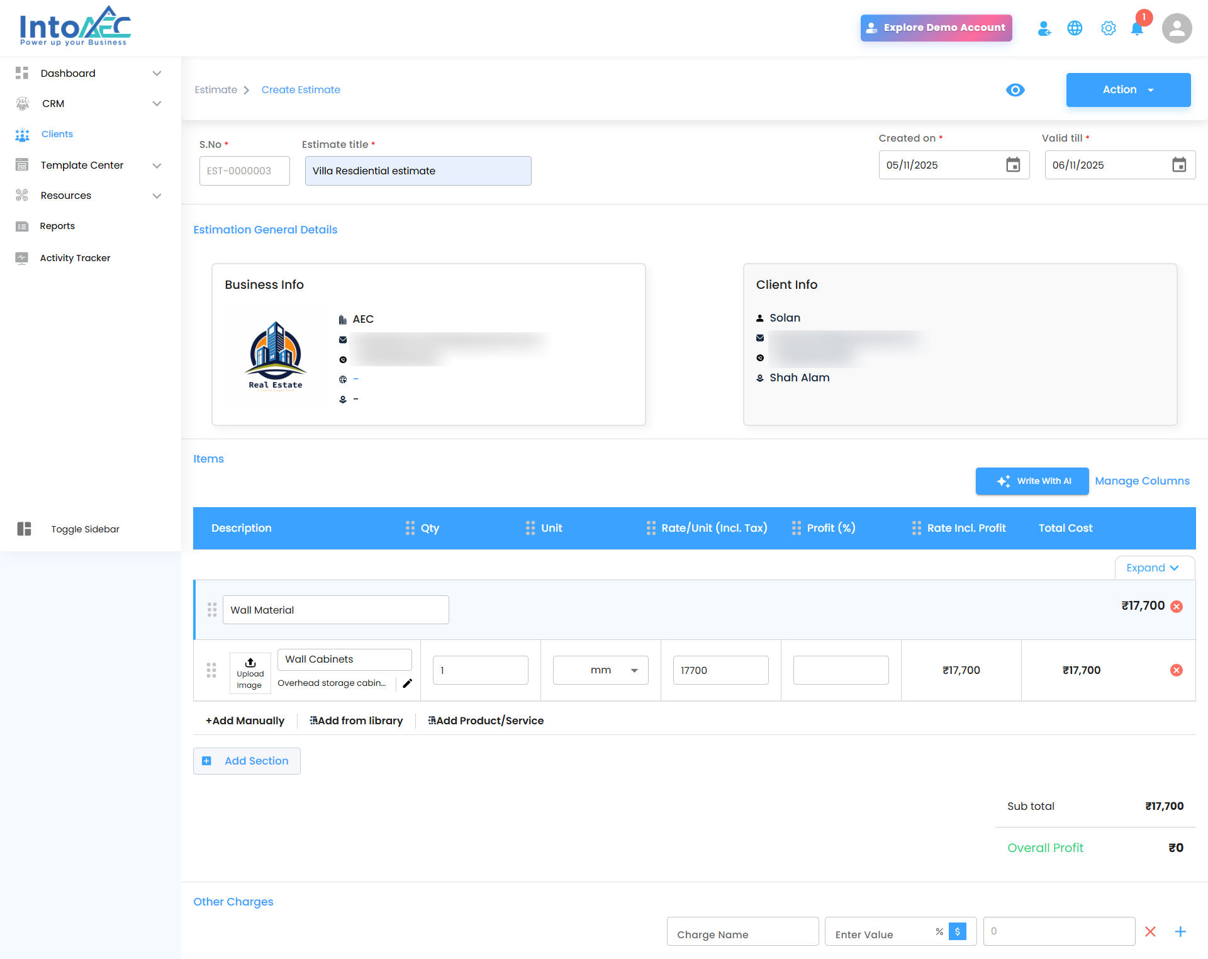Open Clients in the sidebar
Image resolution: width=1208 pixels, height=959 pixels.
pos(57,134)
